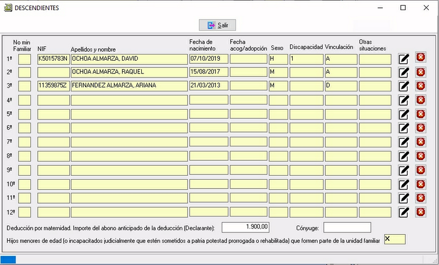Select name field FERNANDEZ ALMARZA, ARIANA
This screenshot has height=265, width=439.
tap(129, 86)
